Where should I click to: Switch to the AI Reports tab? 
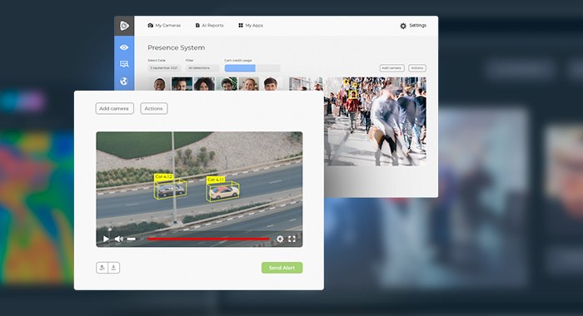point(209,25)
